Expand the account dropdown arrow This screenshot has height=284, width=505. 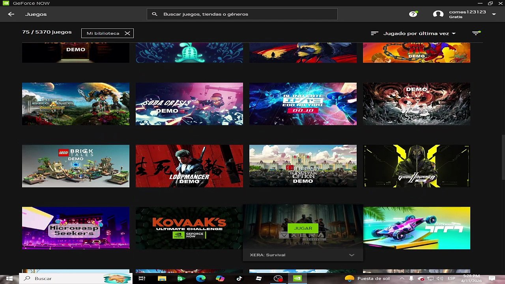point(494,14)
